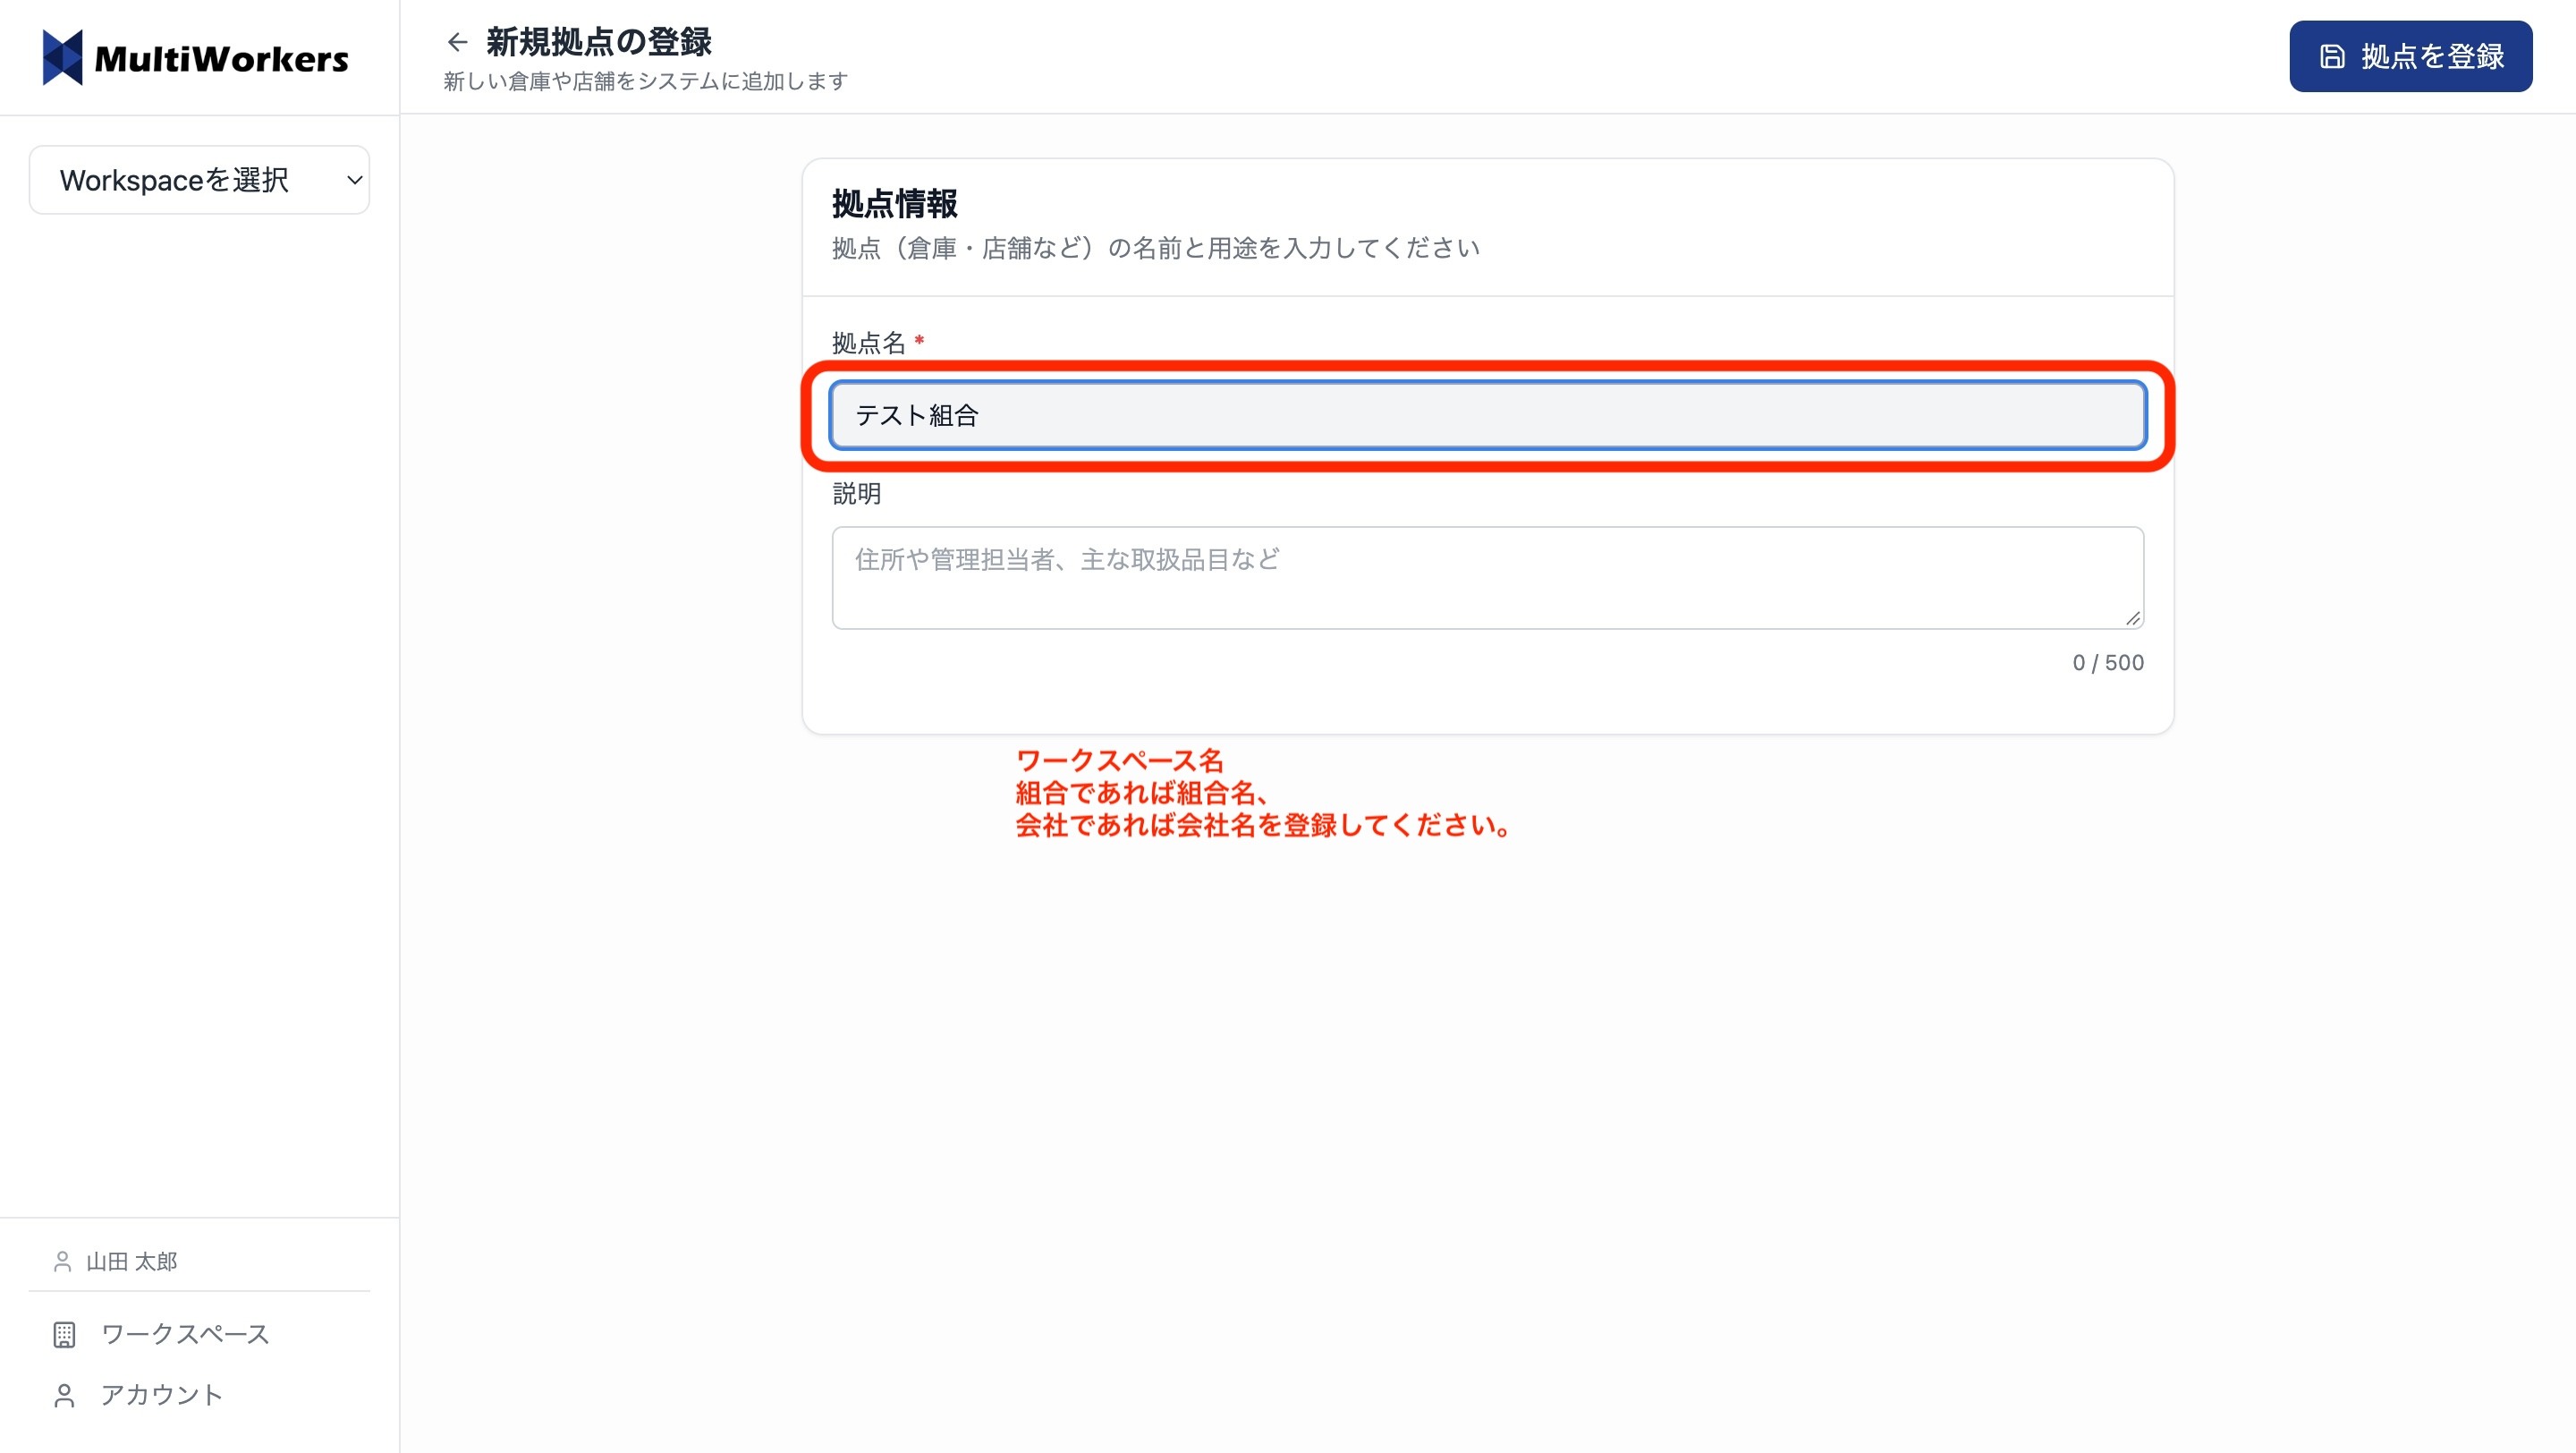Click the user icon beside 山田 太郎
The image size is (2576, 1453).
[62, 1261]
